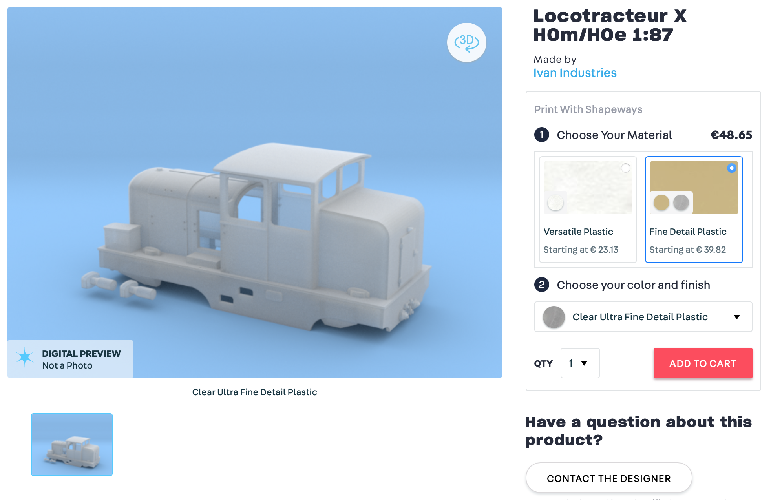Click the step 2 number badge
The image size is (771, 500).
[542, 285]
